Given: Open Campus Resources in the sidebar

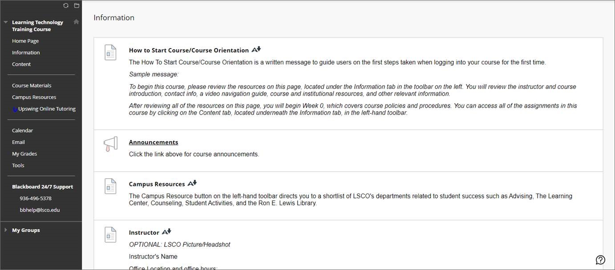Looking at the screenshot, I should click(x=34, y=97).
